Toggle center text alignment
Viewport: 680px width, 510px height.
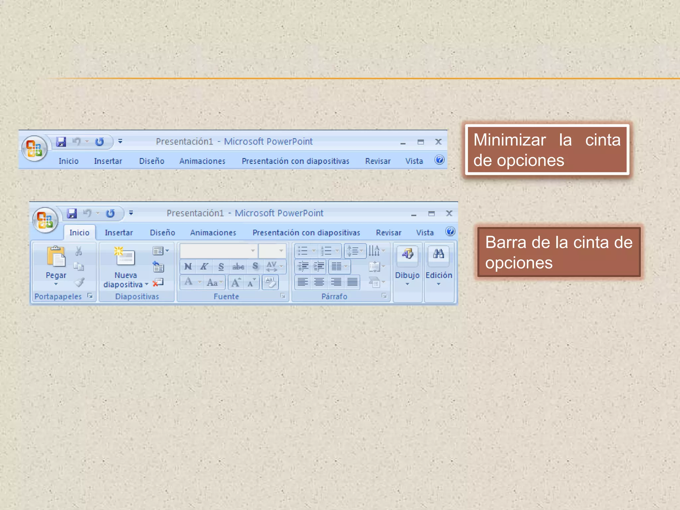319,282
